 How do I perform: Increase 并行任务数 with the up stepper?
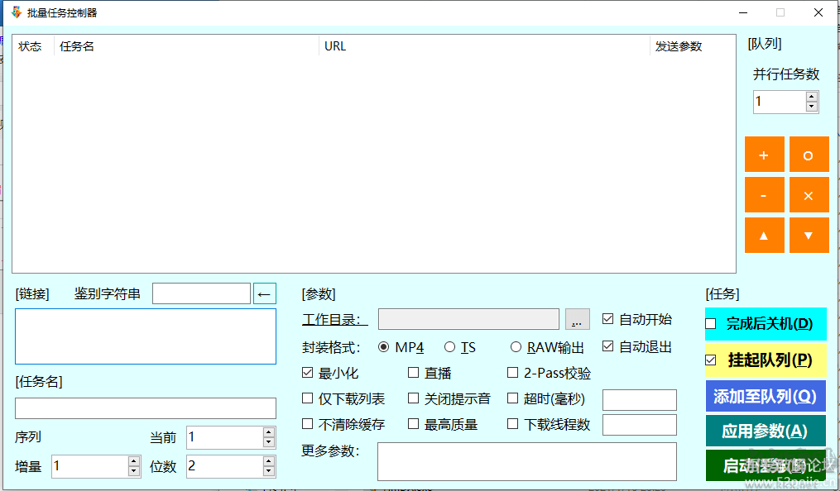point(810,97)
